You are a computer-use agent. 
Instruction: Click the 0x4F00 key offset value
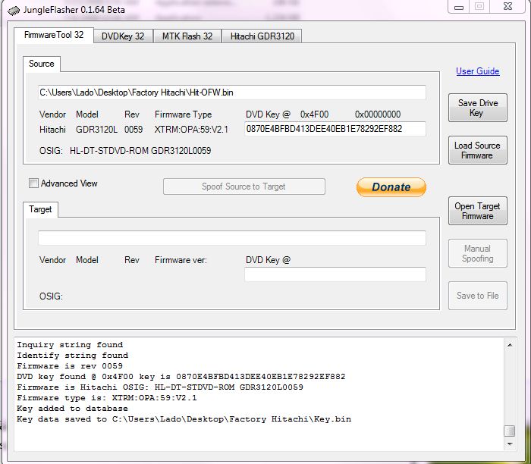[x=314, y=114]
